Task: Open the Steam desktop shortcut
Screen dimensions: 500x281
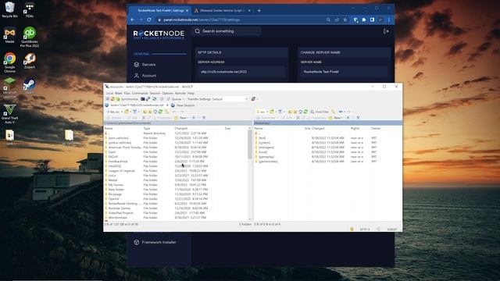Action: [x=30, y=86]
